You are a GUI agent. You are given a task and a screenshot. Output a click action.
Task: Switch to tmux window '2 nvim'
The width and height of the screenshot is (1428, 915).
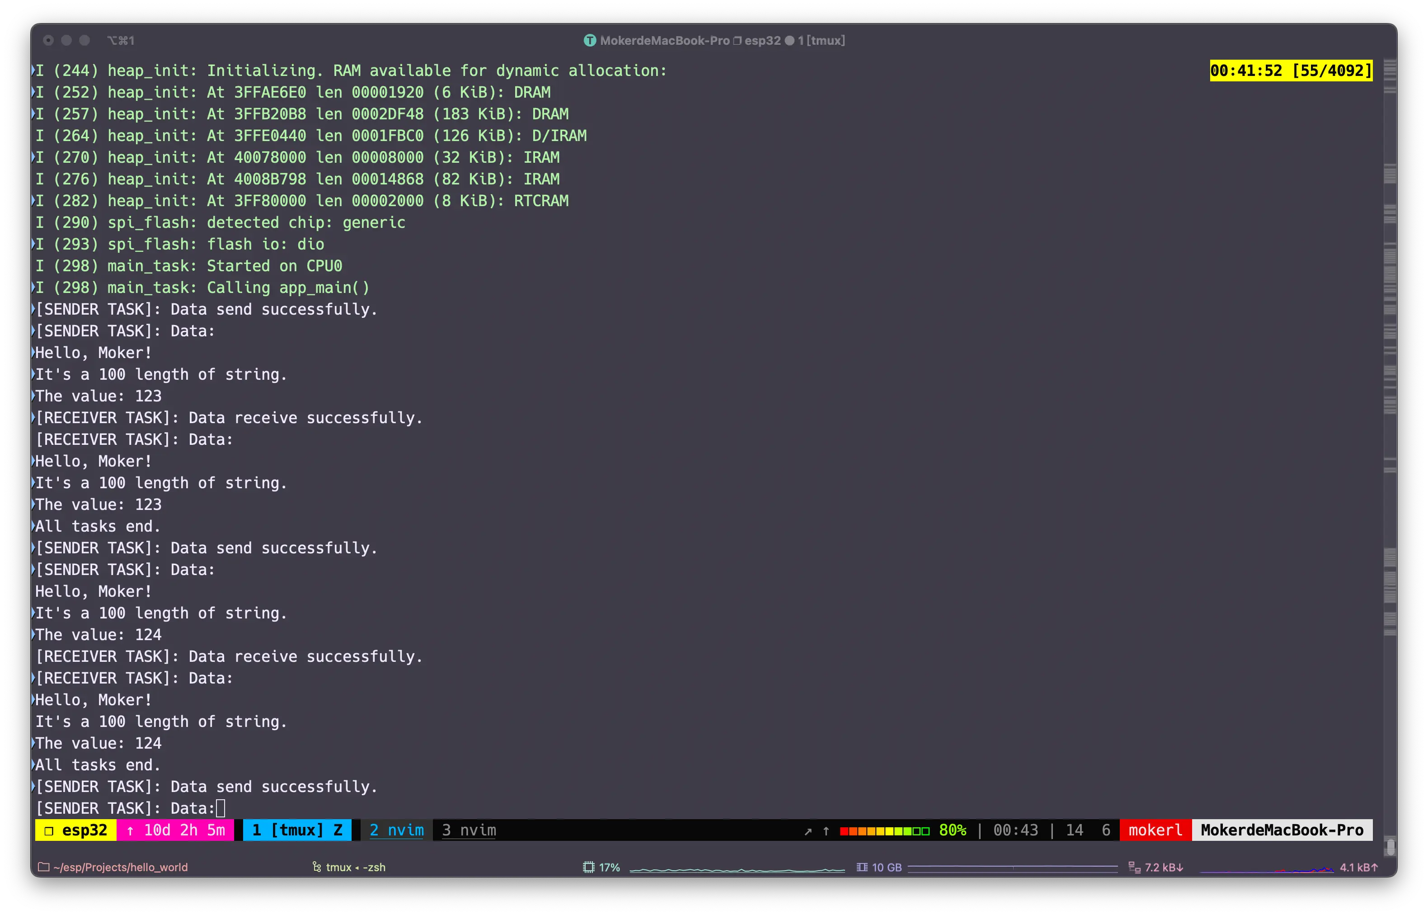tap(397, 830)
